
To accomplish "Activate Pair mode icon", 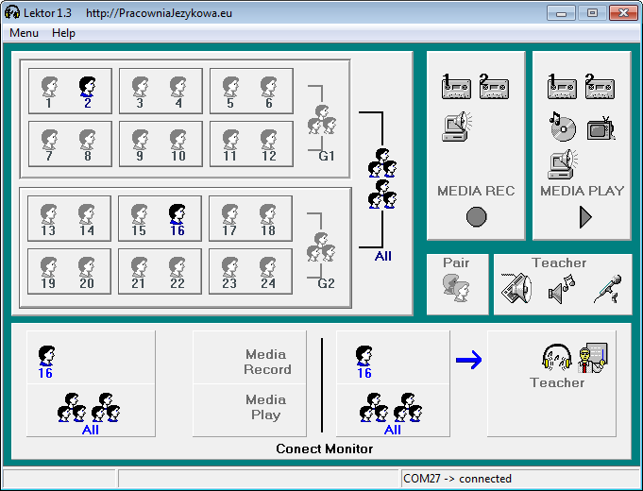I will (x=456, y=288).
